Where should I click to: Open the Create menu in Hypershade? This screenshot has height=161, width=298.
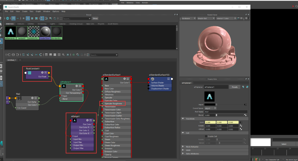point(25,11)
